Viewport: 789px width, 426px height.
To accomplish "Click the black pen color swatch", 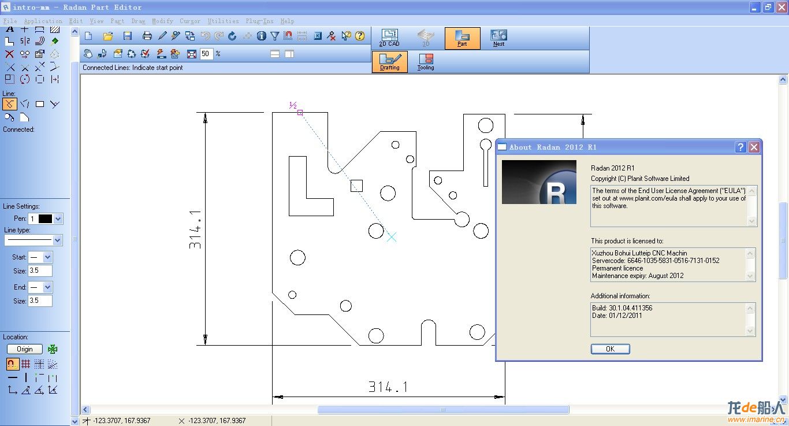I will tap(45, 219).
